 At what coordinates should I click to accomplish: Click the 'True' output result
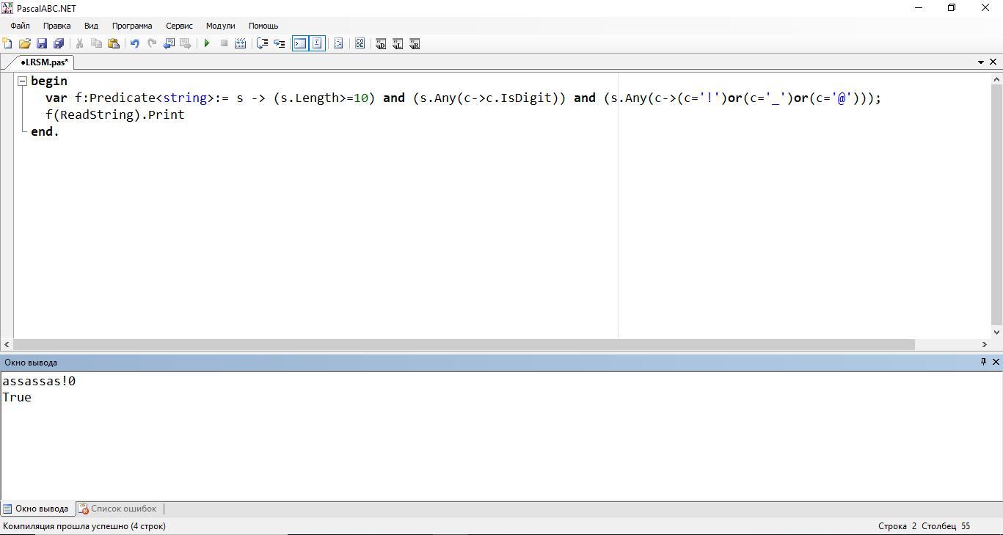click(x=17, y=397)
